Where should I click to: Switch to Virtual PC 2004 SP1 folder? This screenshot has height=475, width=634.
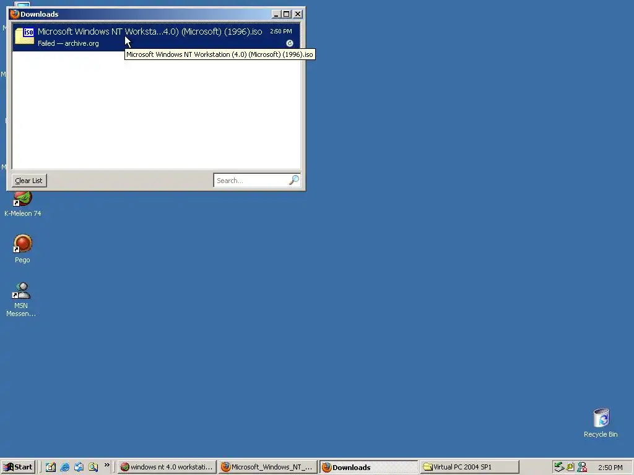click(x=469, y=468)
